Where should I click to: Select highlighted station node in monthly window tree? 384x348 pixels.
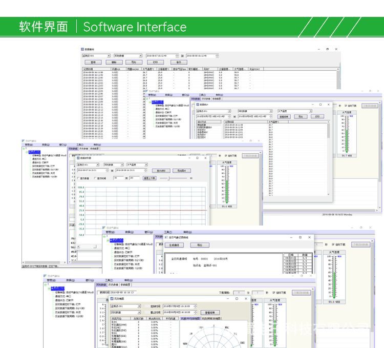pyautogui.click(x=116, y=240)
